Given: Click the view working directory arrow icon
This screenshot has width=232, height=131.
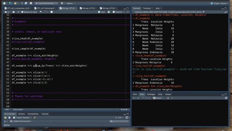Looking at the screenshot, I should click(x=204, y=12).
